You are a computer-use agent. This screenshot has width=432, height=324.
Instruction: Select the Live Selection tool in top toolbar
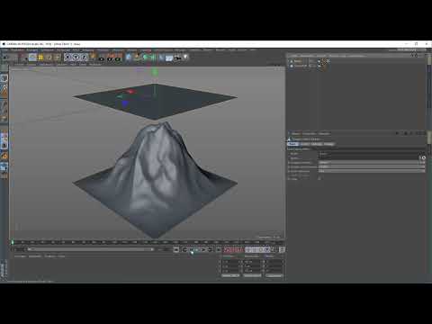pyautogui.click(x=32, y=58)
